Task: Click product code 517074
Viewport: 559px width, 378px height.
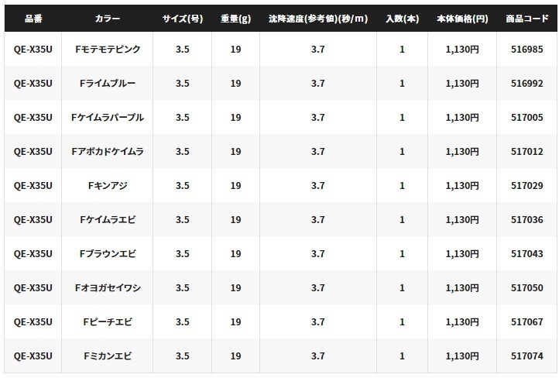Action: tap(525, 356)
